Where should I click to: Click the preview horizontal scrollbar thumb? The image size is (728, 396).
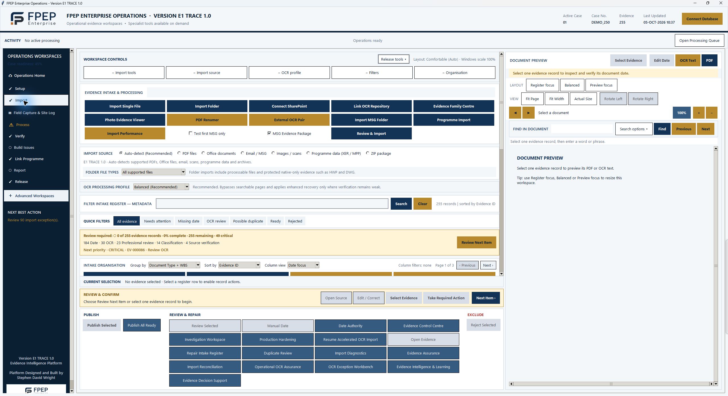(611, 384)
